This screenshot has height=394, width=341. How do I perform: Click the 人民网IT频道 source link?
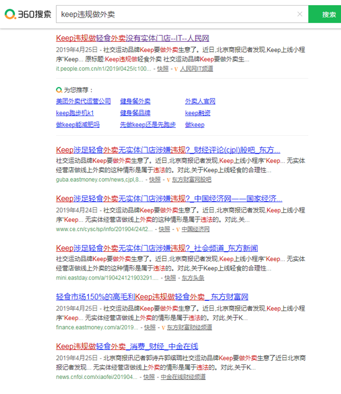(x=196, y=68)
